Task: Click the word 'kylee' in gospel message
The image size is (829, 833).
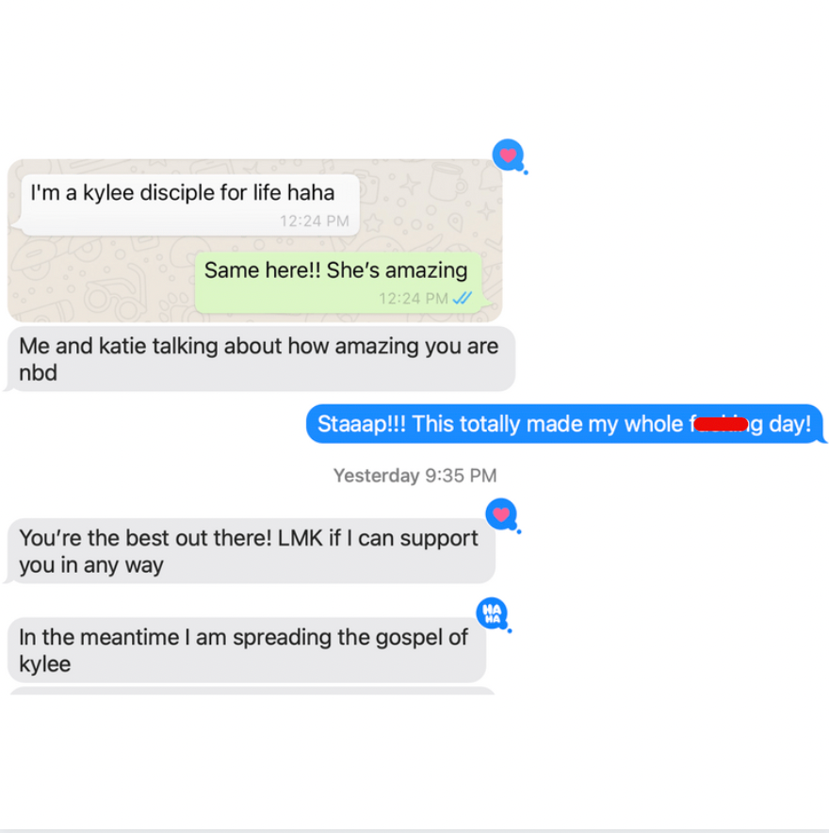Action: (x=44, y=664)
